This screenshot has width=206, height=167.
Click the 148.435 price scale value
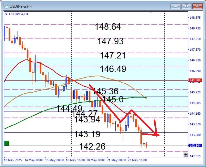[195, 28]
